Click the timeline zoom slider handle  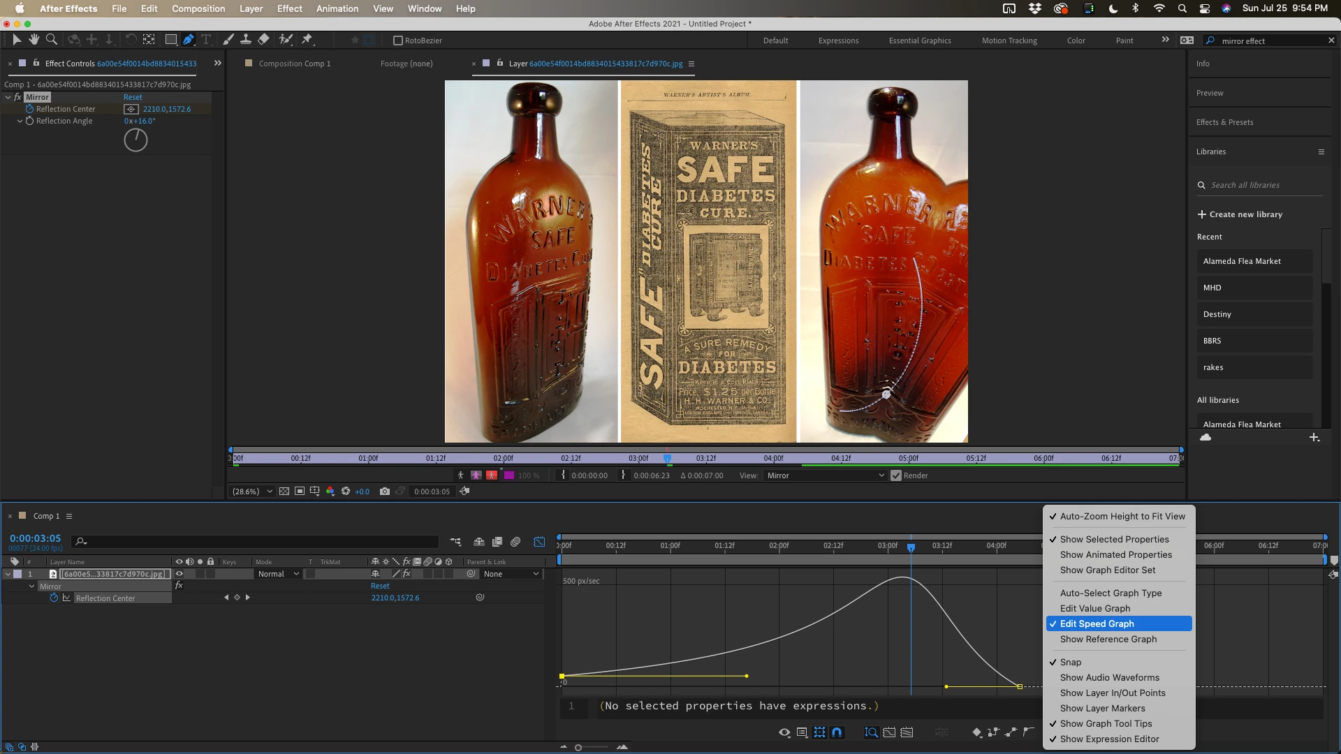pos(578,748)
